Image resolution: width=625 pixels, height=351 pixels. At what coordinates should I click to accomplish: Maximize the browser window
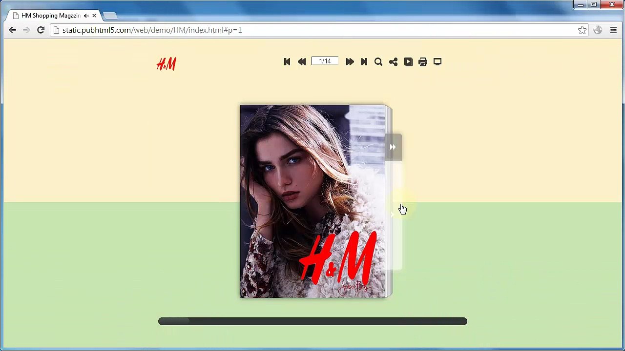click(594, 5)
